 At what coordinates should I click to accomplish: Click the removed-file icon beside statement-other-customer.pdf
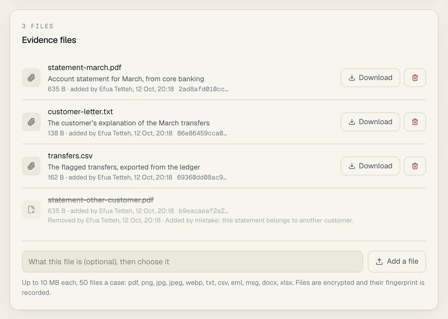[31, 210]
